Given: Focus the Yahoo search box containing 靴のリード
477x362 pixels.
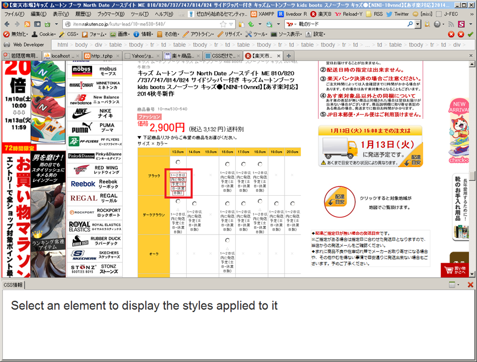Looking at the screenshot, I should coord(352,24).
